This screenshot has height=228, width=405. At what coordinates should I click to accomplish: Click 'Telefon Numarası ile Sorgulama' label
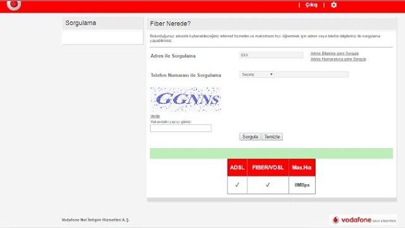tap(185, 75)
